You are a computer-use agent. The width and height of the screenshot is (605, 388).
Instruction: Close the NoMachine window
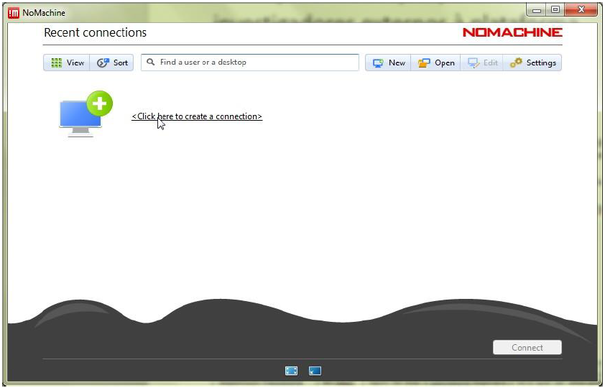581,10
